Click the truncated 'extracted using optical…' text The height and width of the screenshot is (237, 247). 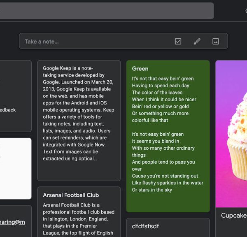click(70, 159)
